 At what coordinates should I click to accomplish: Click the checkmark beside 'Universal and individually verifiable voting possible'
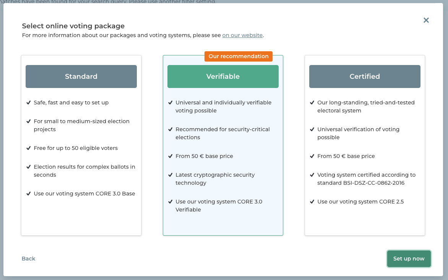170,103
